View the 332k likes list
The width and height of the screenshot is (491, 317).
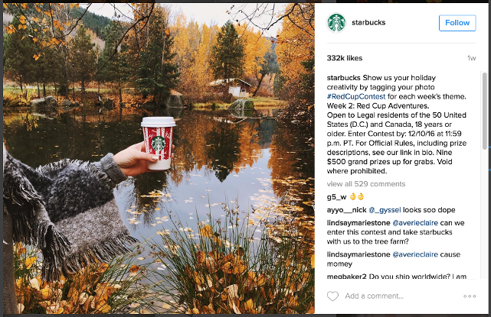[345, 58]
